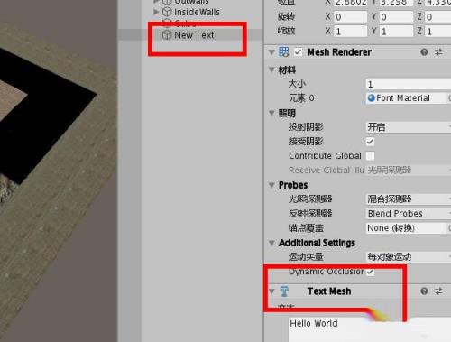Click the InsideWalls cube icon
This screenshot has height=342, width=451.
[x=167, y=12]
